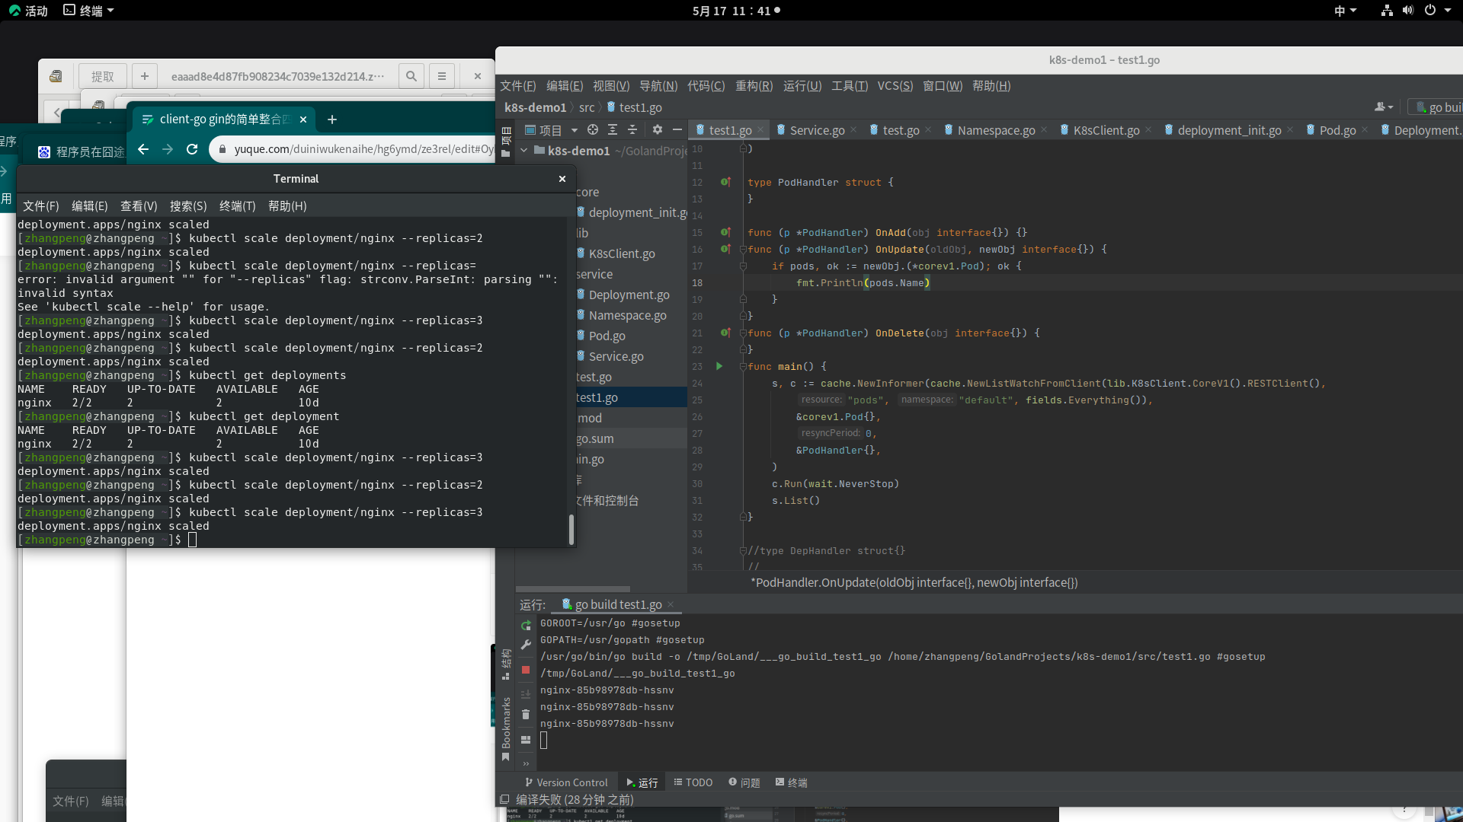Open 问题 problems tool window

744,782
